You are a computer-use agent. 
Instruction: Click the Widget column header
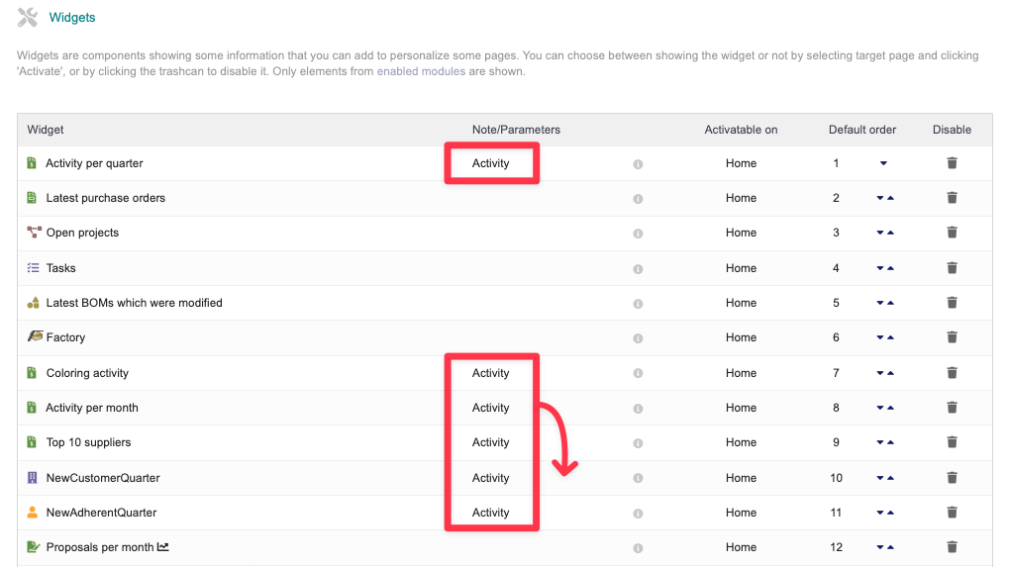pyautogui.click(x=46, y=130)
